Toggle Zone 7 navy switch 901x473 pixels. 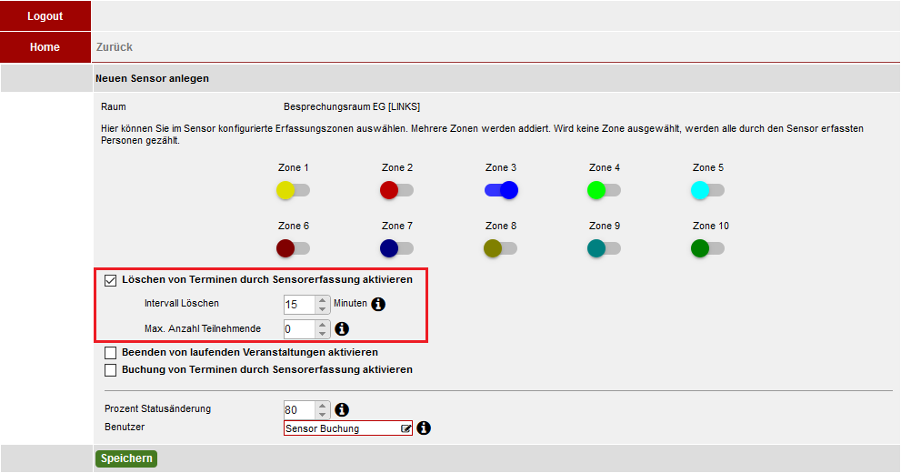pos(396,248)
